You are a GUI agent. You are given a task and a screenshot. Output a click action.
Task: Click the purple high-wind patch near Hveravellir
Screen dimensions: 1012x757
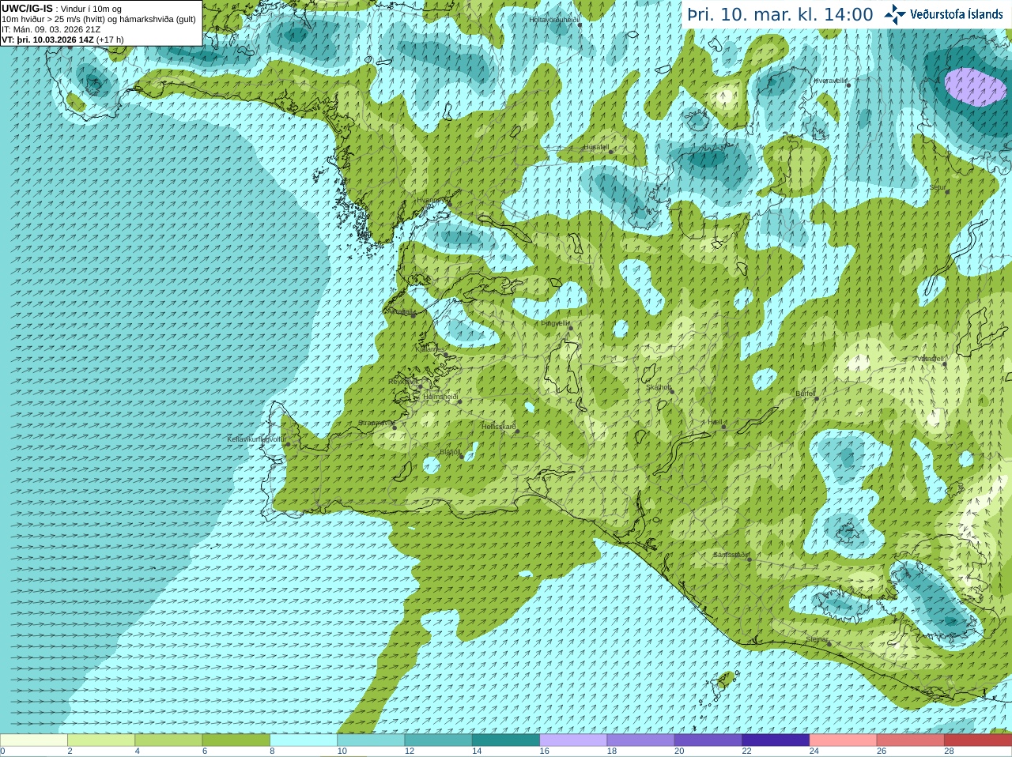point(976,86)
